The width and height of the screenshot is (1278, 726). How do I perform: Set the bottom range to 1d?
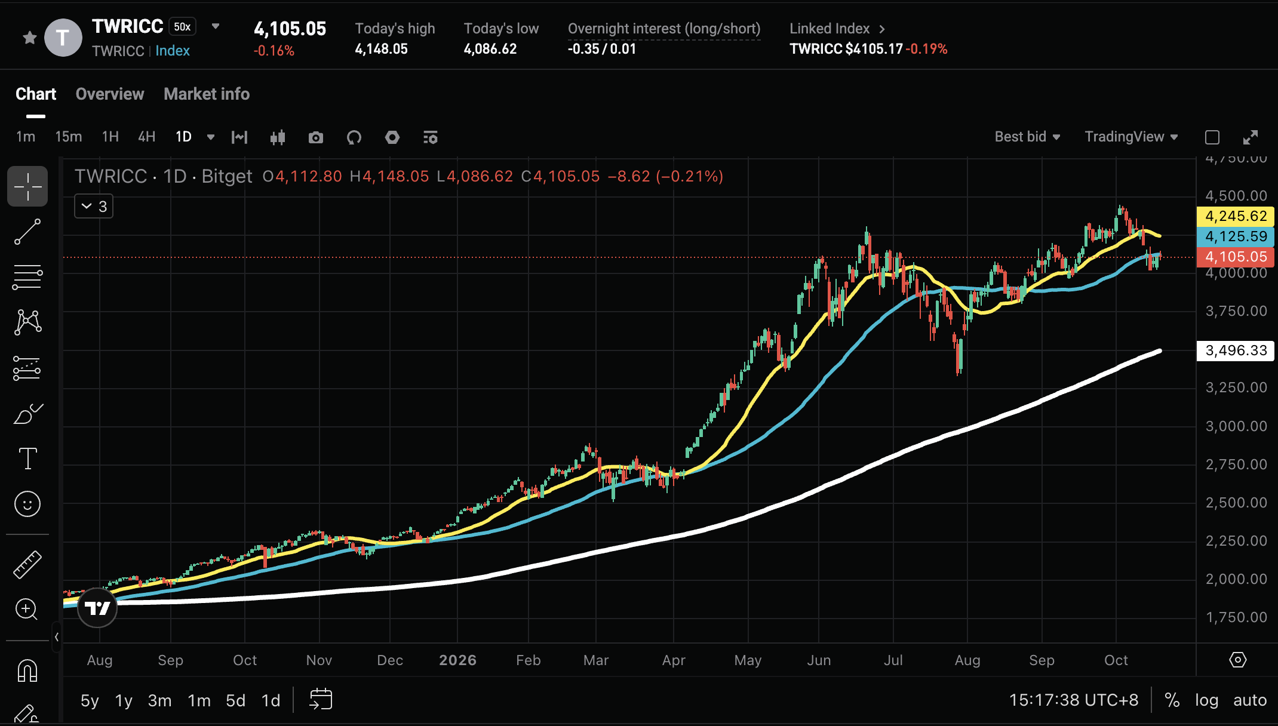271,700
